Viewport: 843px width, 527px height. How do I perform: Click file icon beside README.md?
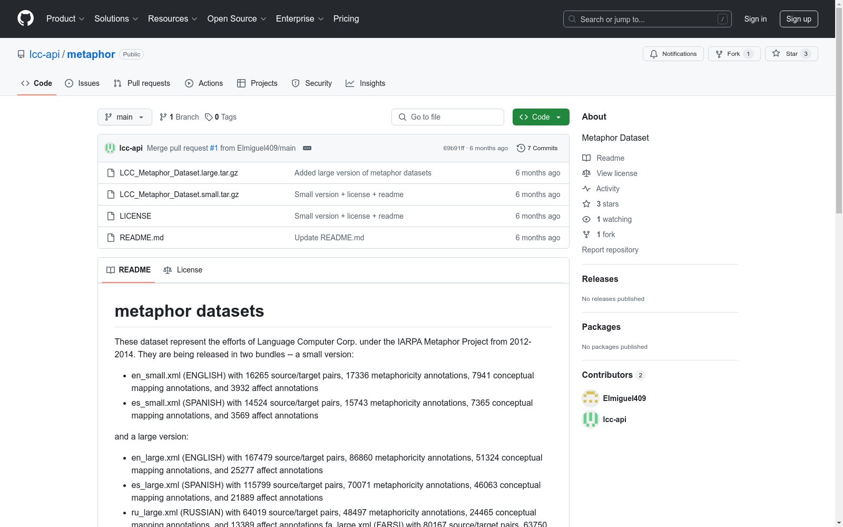[111, 238]
